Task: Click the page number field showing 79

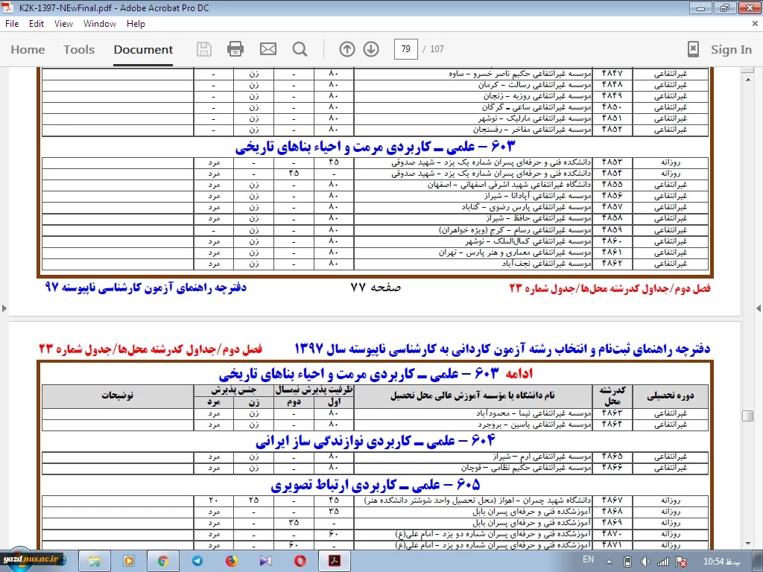Action: click(406, 49)
